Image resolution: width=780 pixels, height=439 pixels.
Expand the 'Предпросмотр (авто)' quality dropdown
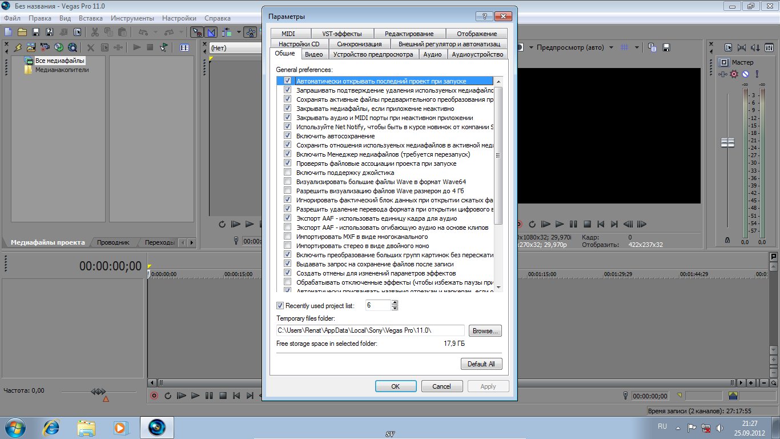(611, 47)
